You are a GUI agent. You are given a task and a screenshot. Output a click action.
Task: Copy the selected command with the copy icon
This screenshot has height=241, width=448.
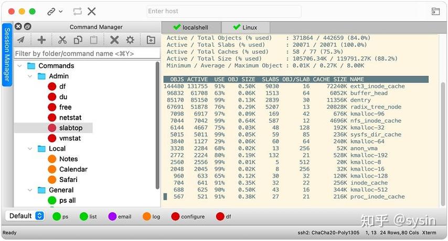[x=78, y=40]
